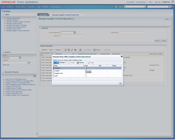This screenshot has height=140, width=175.
Task: Click the icon in the top-right corner
Action: tap(173, 2)
